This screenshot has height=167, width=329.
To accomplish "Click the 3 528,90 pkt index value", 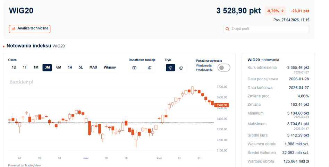I will pyautogui.click(x=238, y=11).
